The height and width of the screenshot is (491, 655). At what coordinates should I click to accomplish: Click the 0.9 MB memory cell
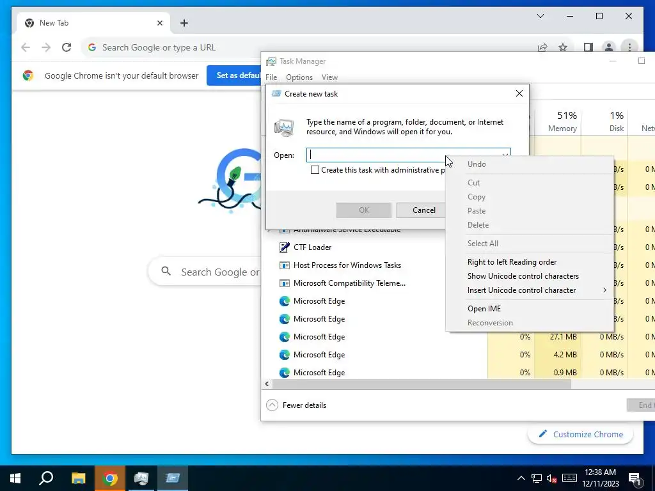(558, 373)
